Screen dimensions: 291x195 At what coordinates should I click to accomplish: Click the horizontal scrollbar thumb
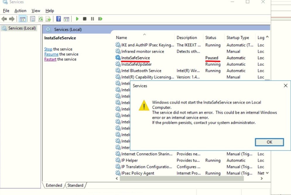point(182,179)
